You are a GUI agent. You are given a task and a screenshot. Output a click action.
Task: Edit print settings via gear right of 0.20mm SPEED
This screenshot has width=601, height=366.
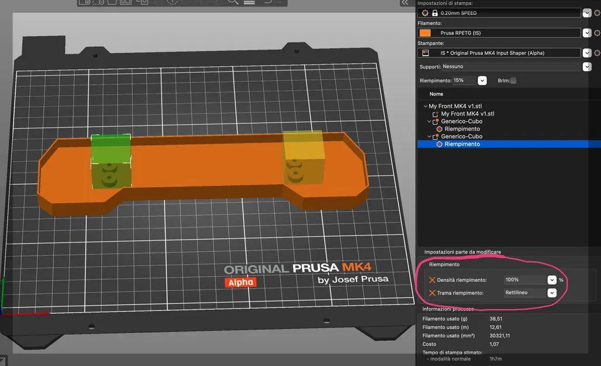pyautogui.click(x=597, y=13)
